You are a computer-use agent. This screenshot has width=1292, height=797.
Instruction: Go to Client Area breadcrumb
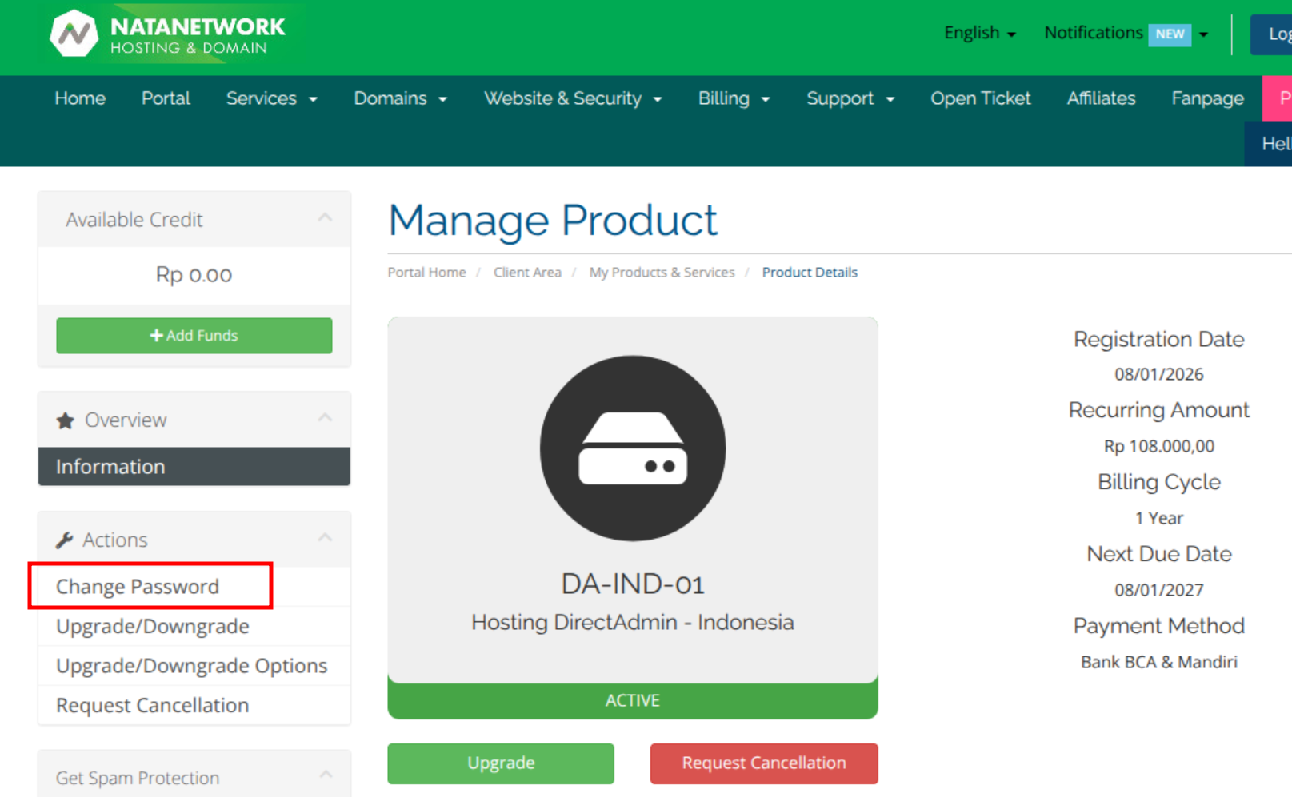pyautogui.click(x=527, y=273)
